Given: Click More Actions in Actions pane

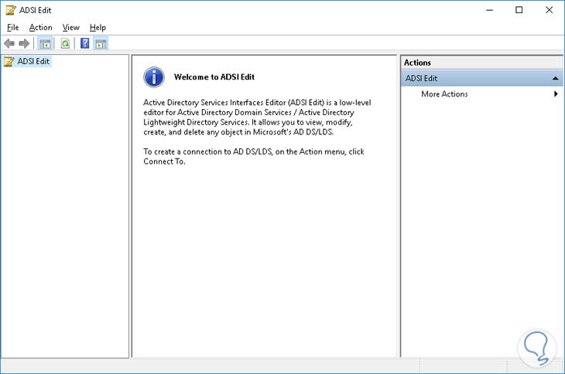Looking at the screenshot, I should click(x=444, y=93).
